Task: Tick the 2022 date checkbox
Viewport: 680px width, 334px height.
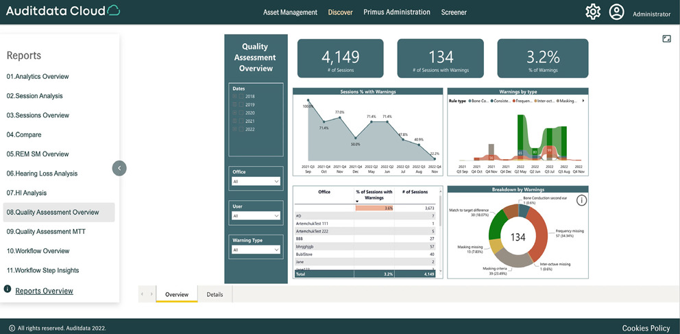Action: (x=241, y=129)
